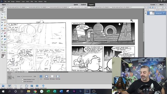The image size is (167, 94).
Task: Select the Straighten tool
Action: click(5, 50)
